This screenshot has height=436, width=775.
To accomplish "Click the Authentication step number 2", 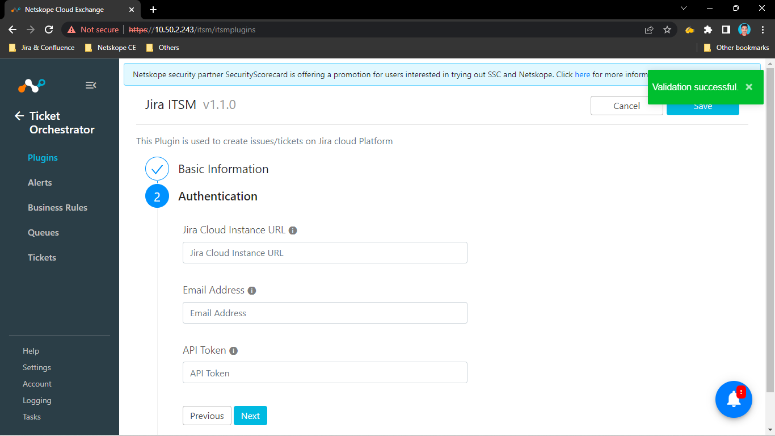I will point(157,196).
